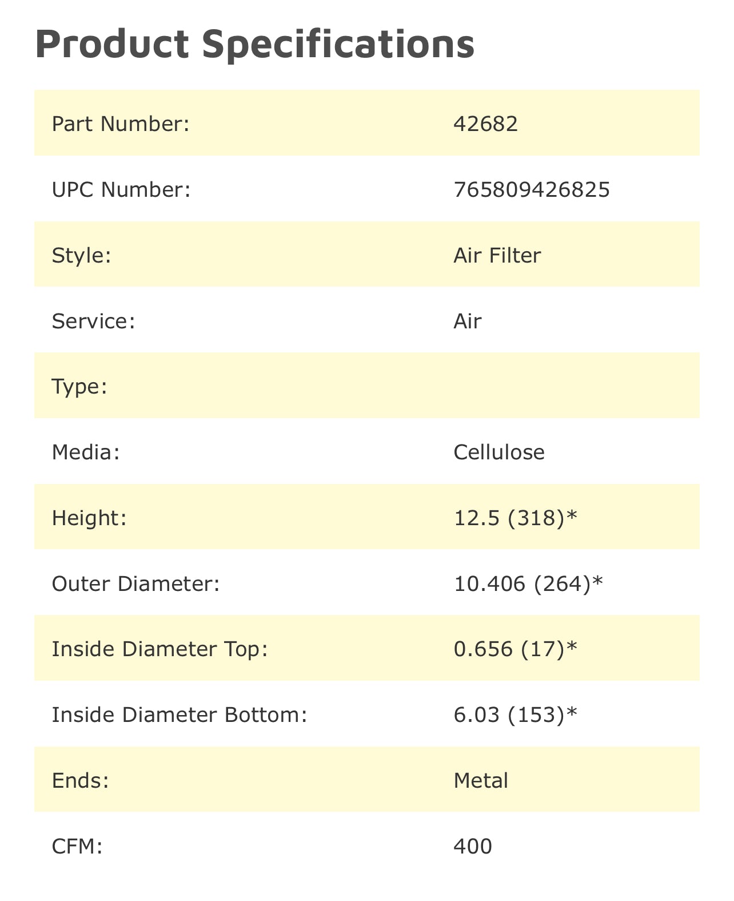The width and height of the screenshot is (734, 901).
Task: Click the Service value Air
Action: pyautogui.click(x=467, y=321)
